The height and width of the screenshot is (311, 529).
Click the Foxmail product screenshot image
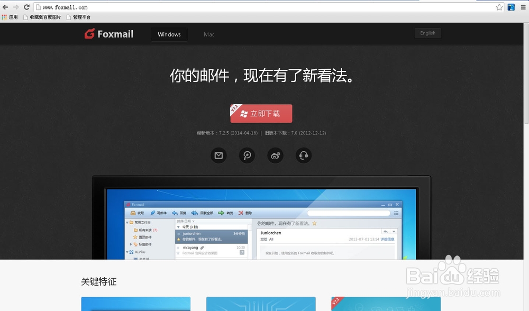pyautogui.click(x=261, y=217)
